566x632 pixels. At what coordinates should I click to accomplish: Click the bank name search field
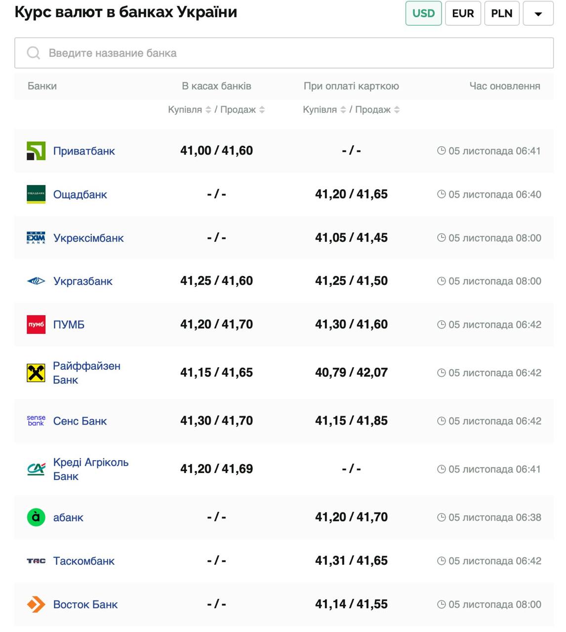[x=284, y=53]
